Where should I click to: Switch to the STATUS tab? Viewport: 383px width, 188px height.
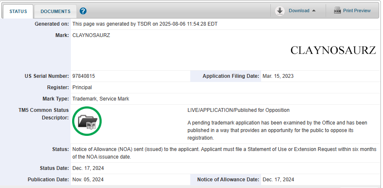coord(18,11)
